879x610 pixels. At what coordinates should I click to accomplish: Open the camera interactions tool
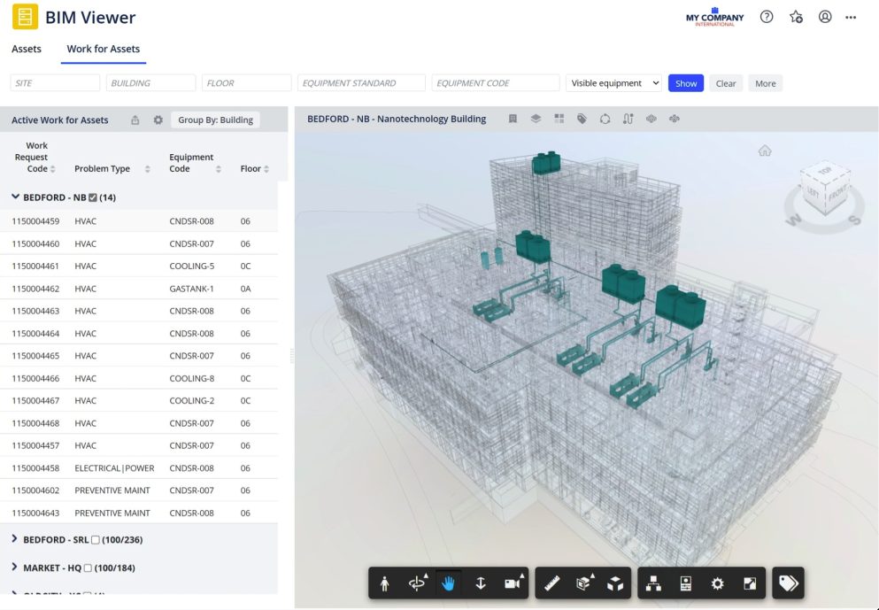(x=513, y=583)
